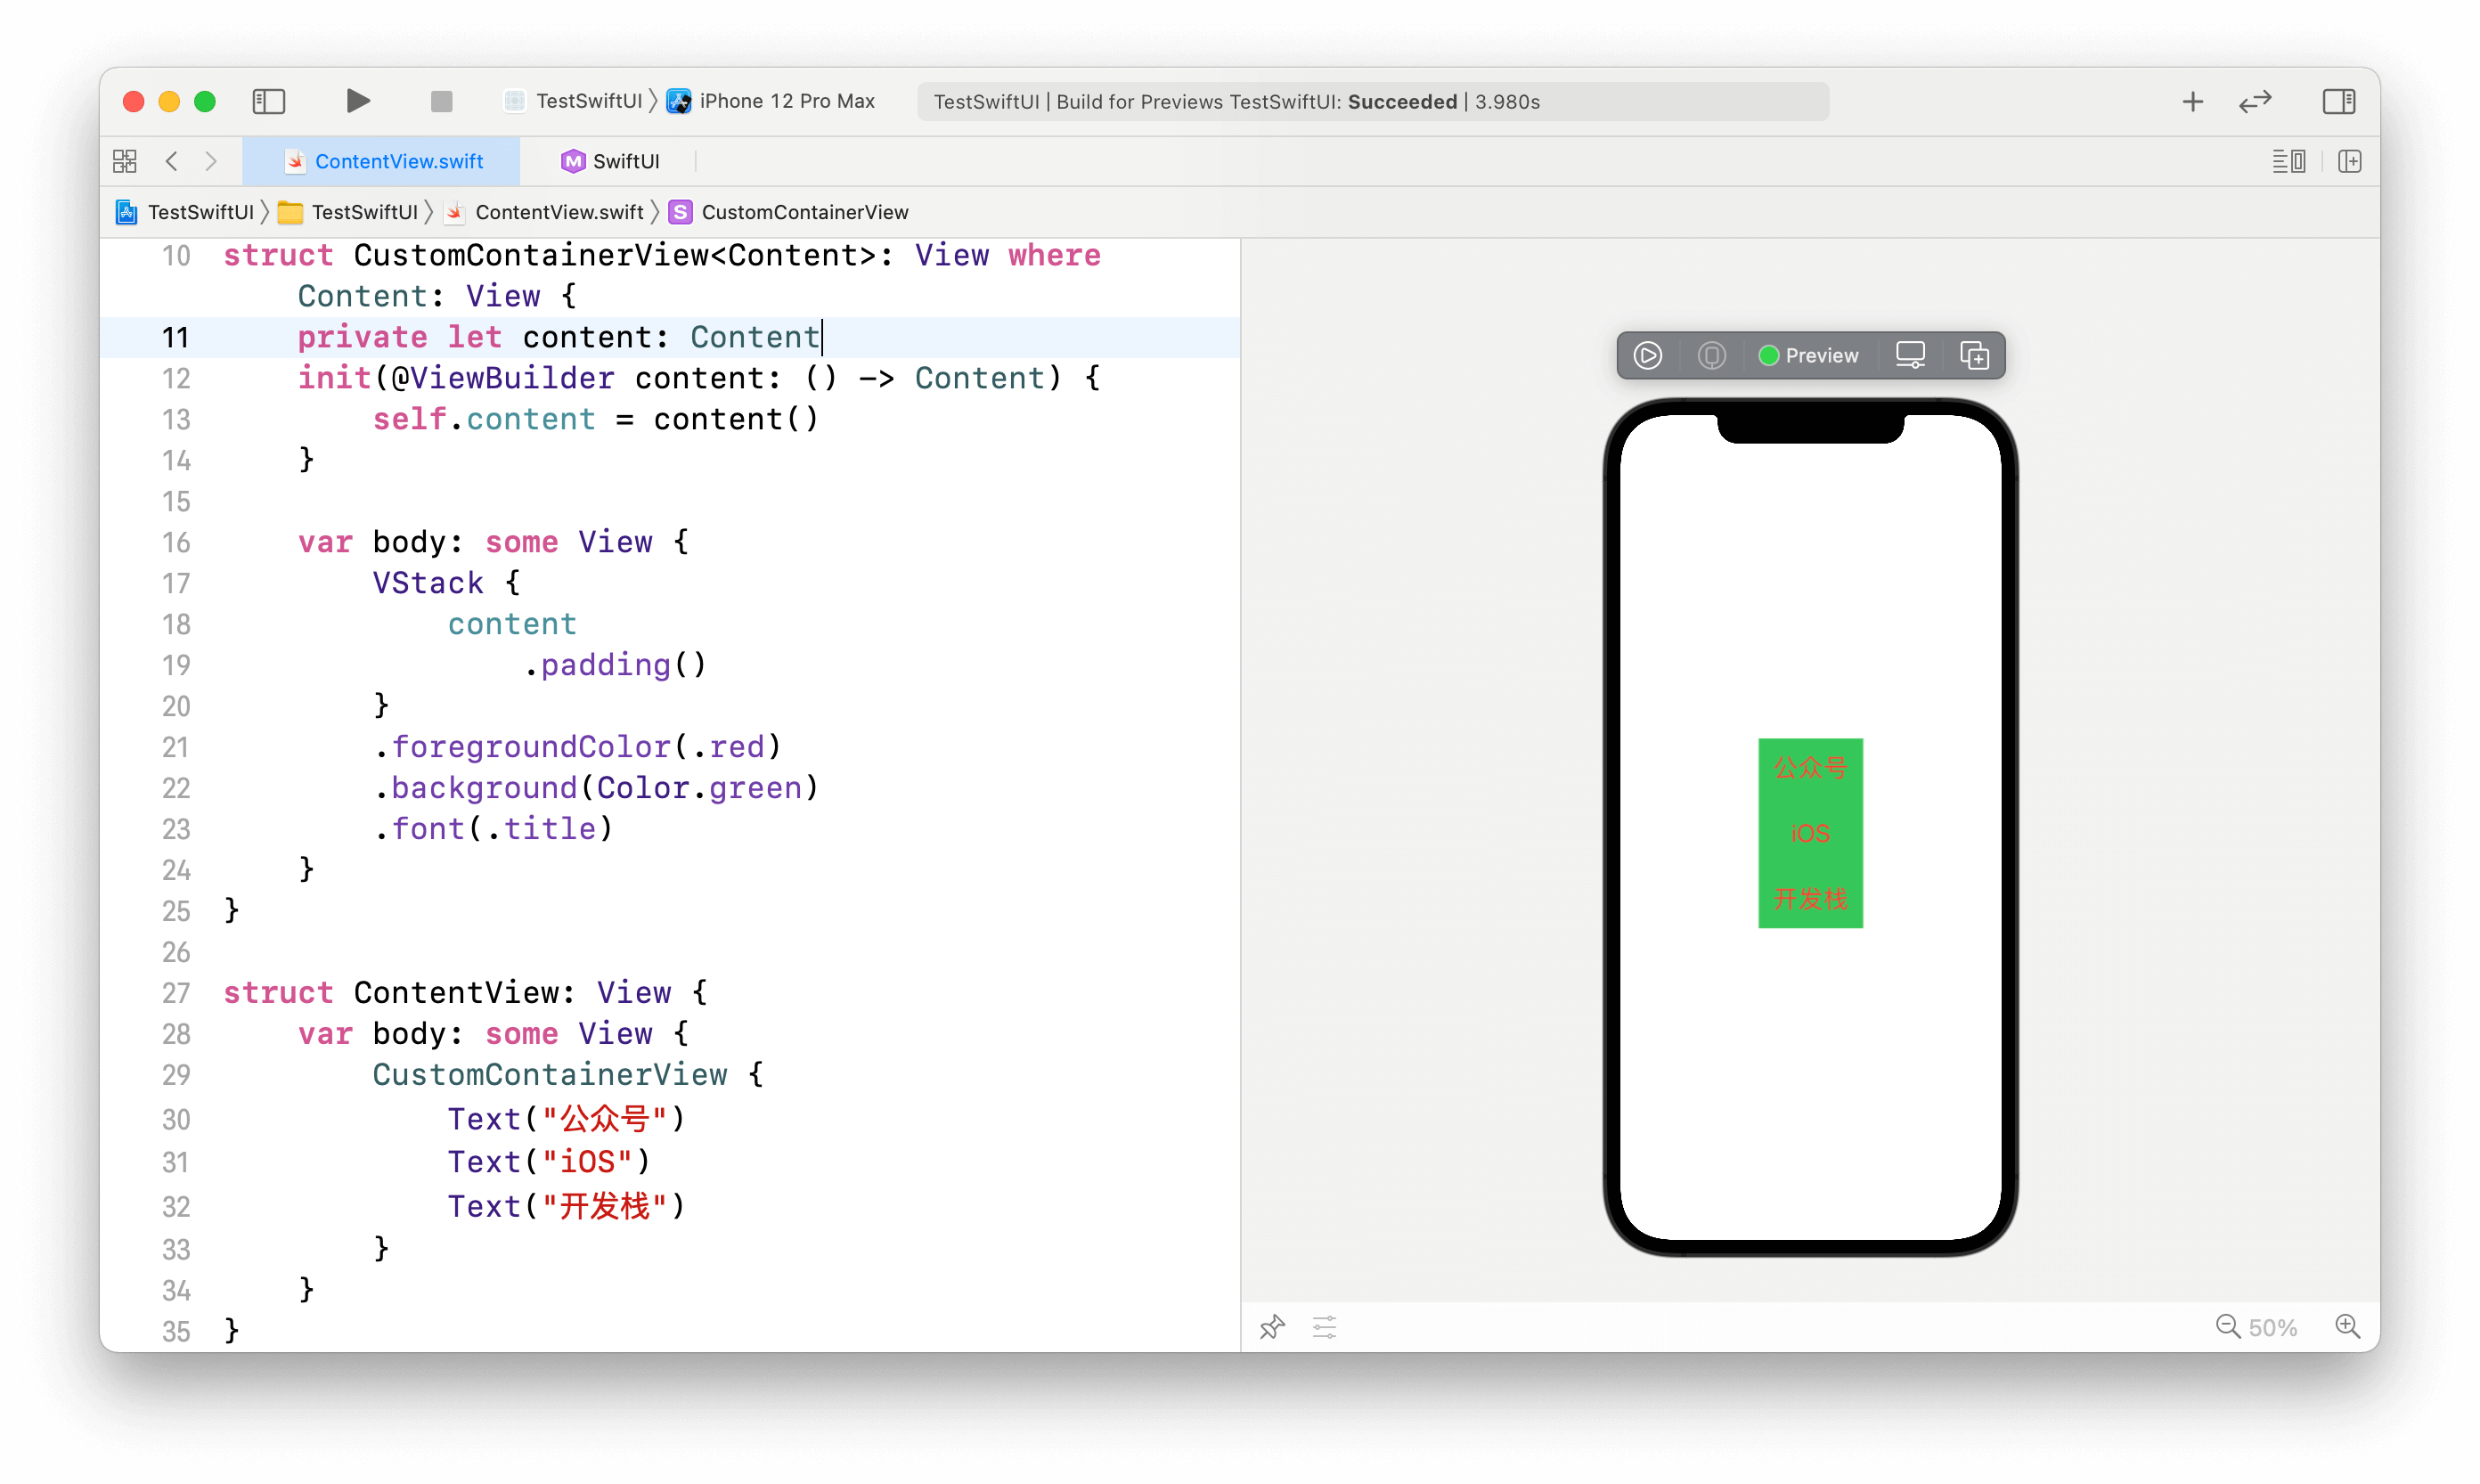
Task: Start Live Preview in canvas
Action: (x=1647, y=355)
